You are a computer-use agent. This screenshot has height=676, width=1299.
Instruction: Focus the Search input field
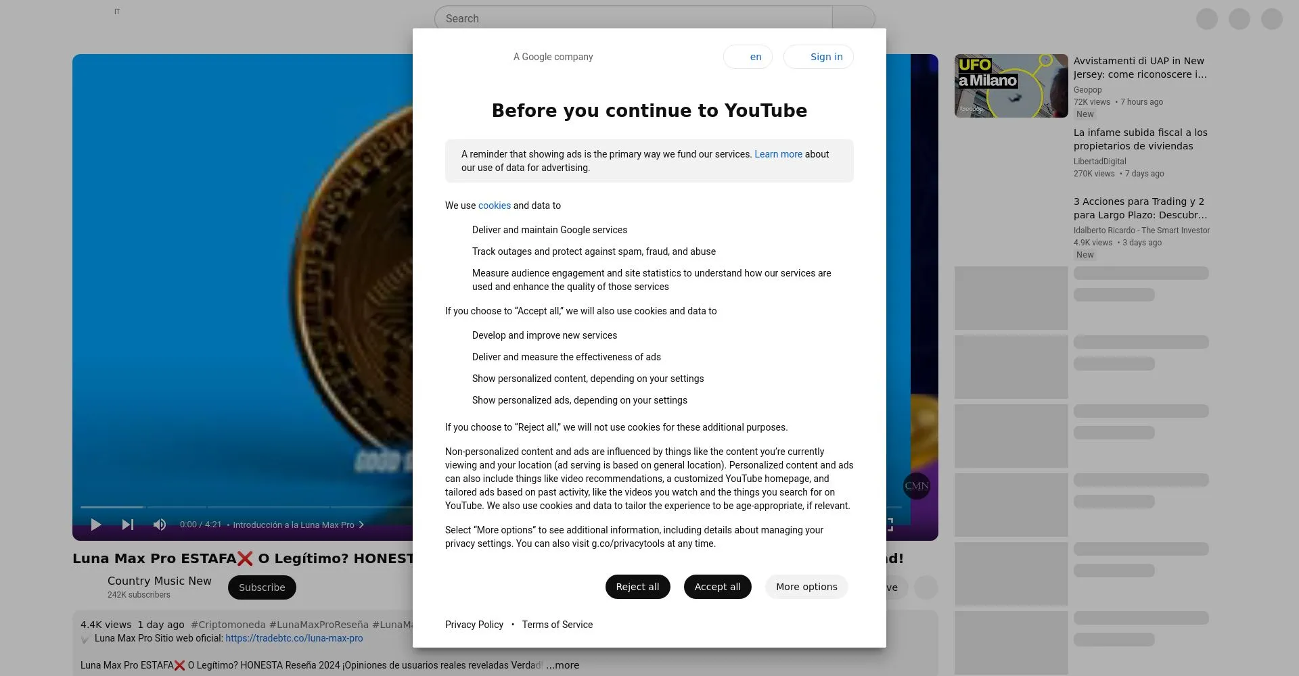click(633, 18)
